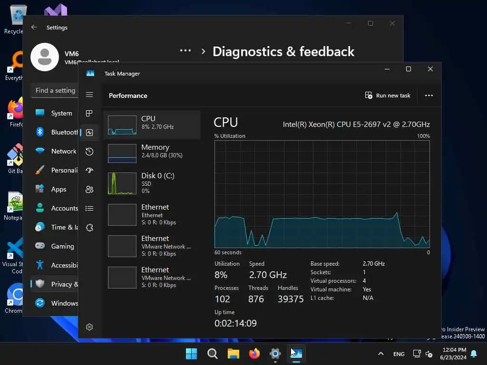Screen dimensions: 487x365
Task: Select Git Bash desktop shortcut
Action: click(15, 159)
